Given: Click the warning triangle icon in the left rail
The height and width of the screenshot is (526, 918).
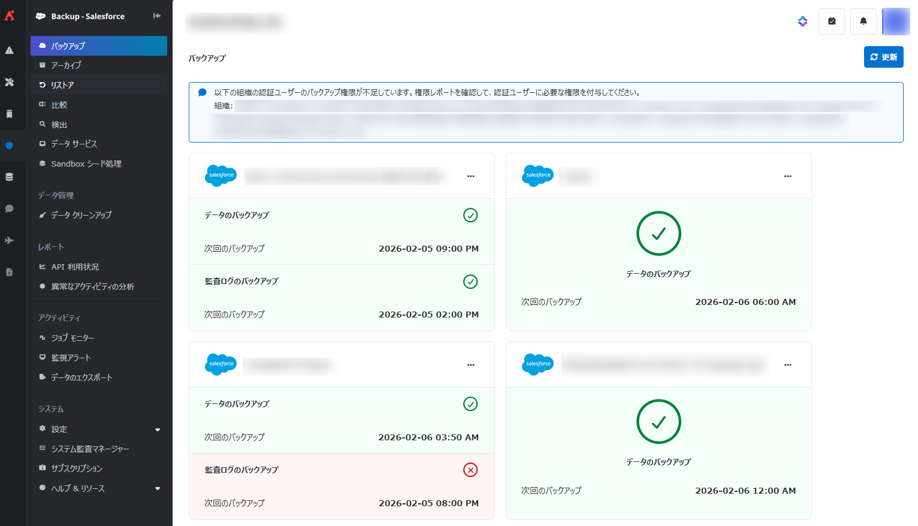Looking at the screenshot, I should coord(11,50).
